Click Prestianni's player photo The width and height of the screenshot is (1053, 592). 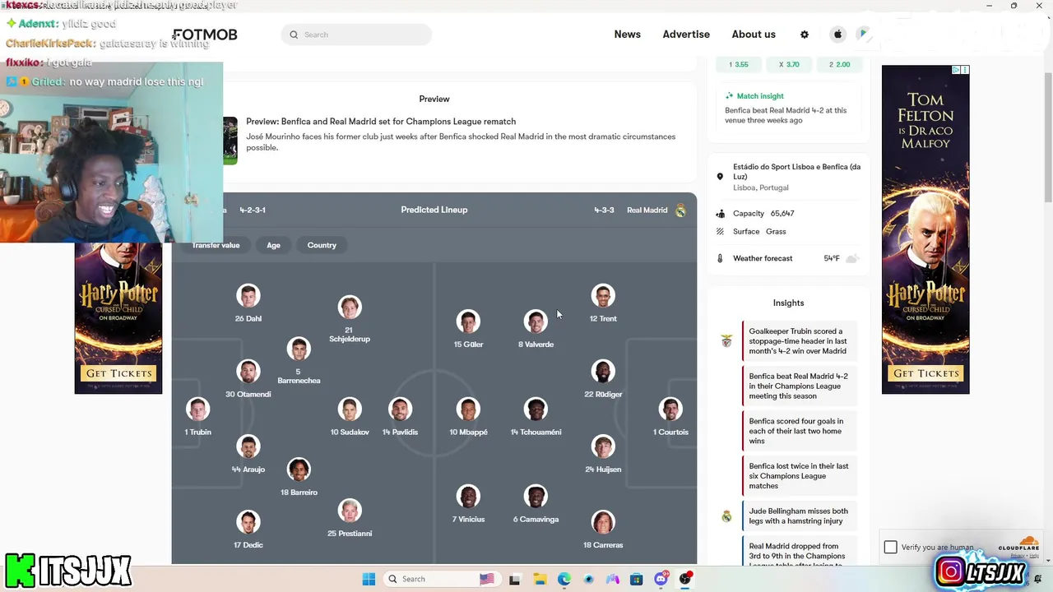pos(350,511)
